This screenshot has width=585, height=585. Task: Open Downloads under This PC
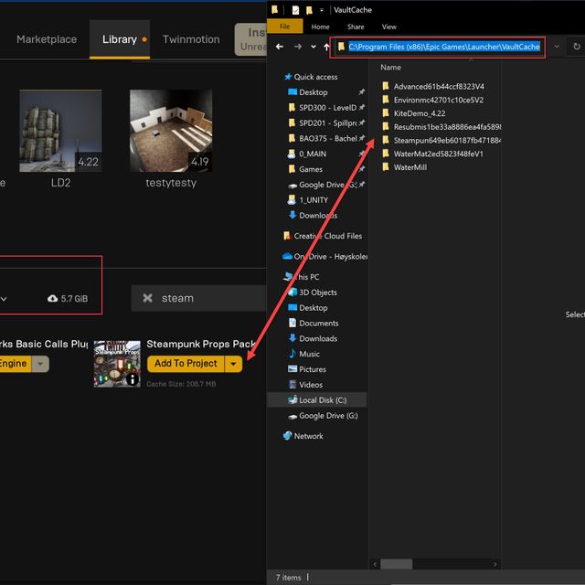pyautogui.click(x=318, y=338)
